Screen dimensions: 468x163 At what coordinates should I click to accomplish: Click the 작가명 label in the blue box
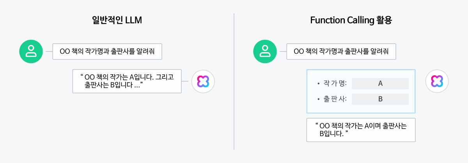[x=333, y=83]
